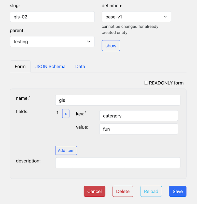The height and width of the screenshot is (204, 197).
Task: Click the 'description:' field label
Action: tap(28, 161)
